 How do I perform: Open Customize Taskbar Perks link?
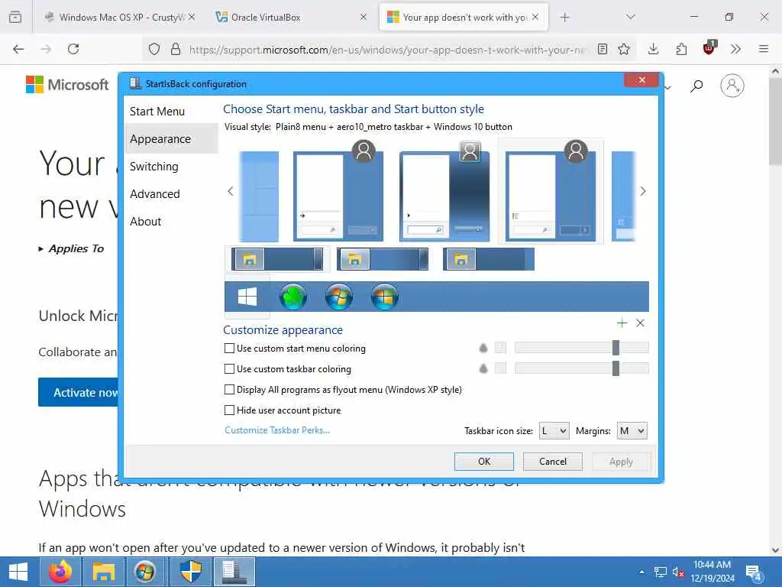pyautogui.click(x=277, y=430)
